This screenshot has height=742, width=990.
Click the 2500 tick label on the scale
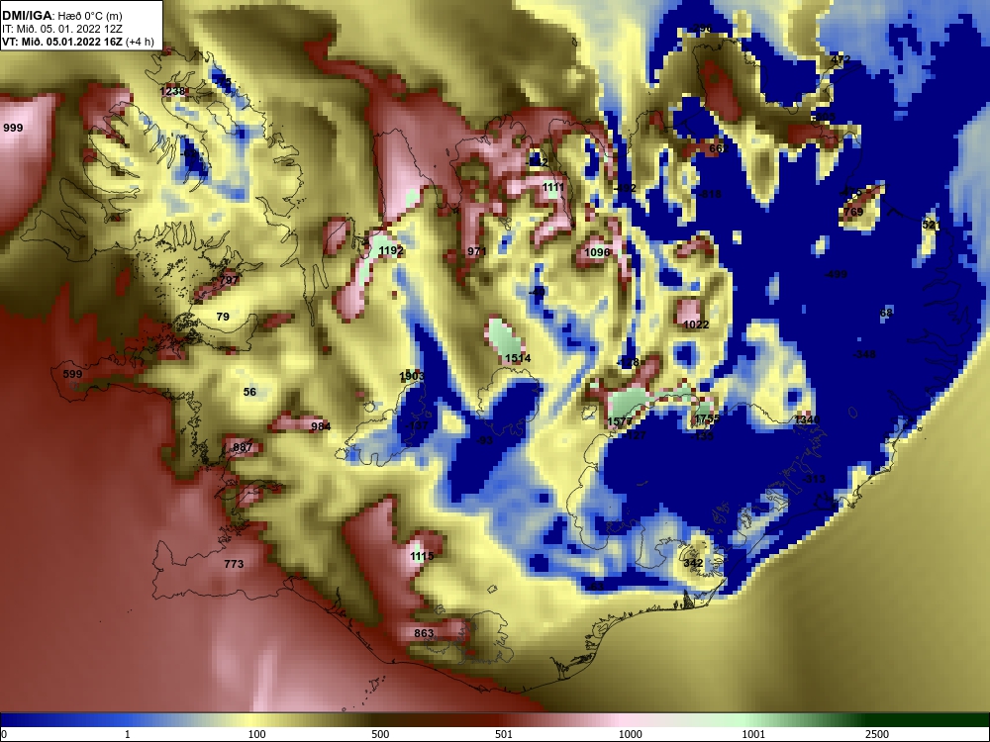(x=877, y=734)
